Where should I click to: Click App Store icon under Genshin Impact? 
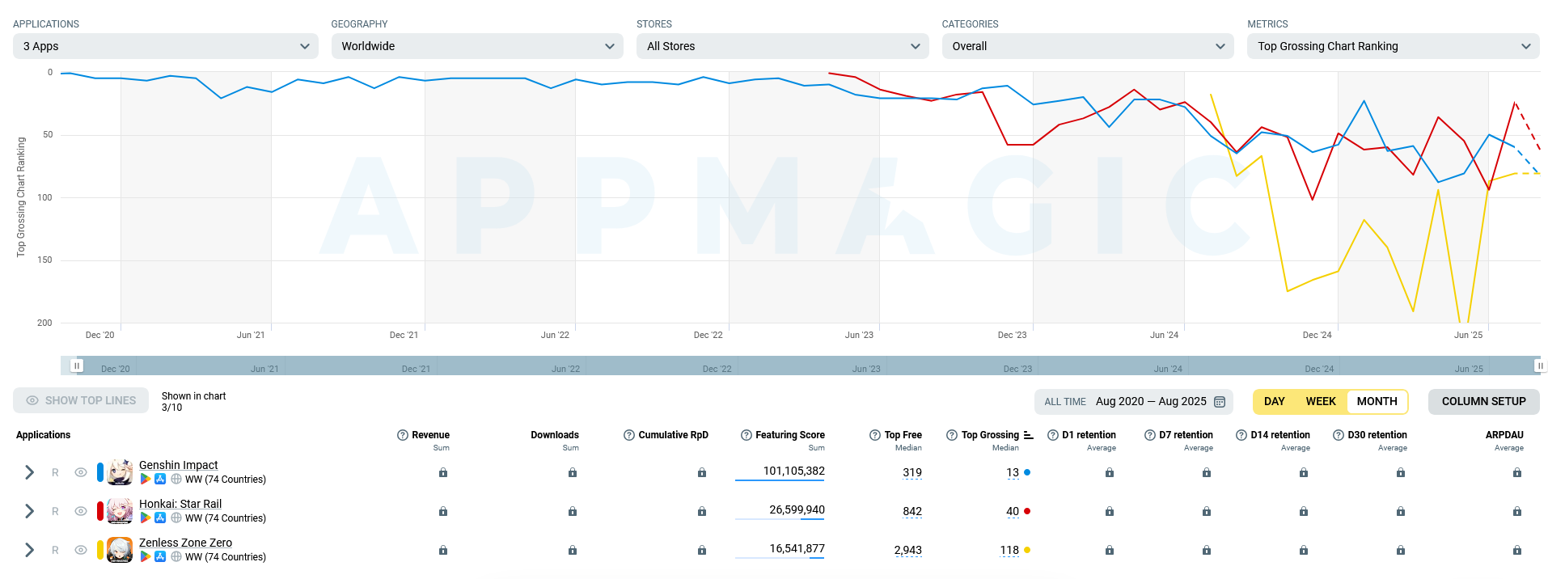pyautogui.click(x=160, y=480)
